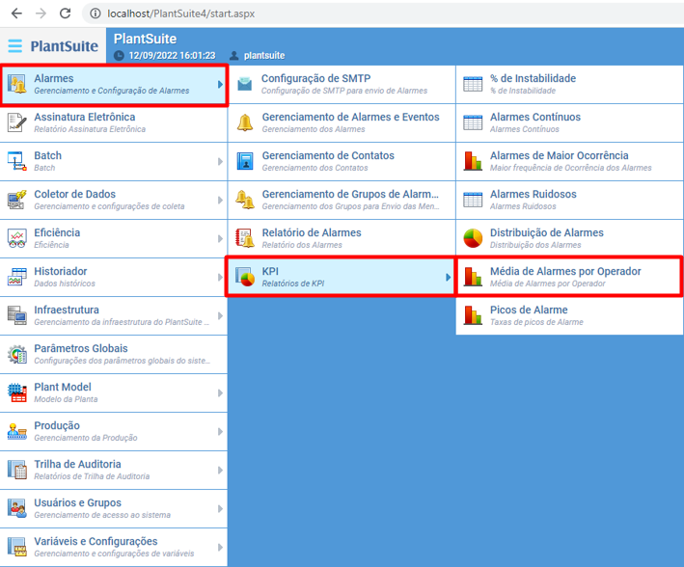This screenshot has width=684, height=567.
Task: Click the Picos de Alarme bar chart icon
Action: point(473,315)
